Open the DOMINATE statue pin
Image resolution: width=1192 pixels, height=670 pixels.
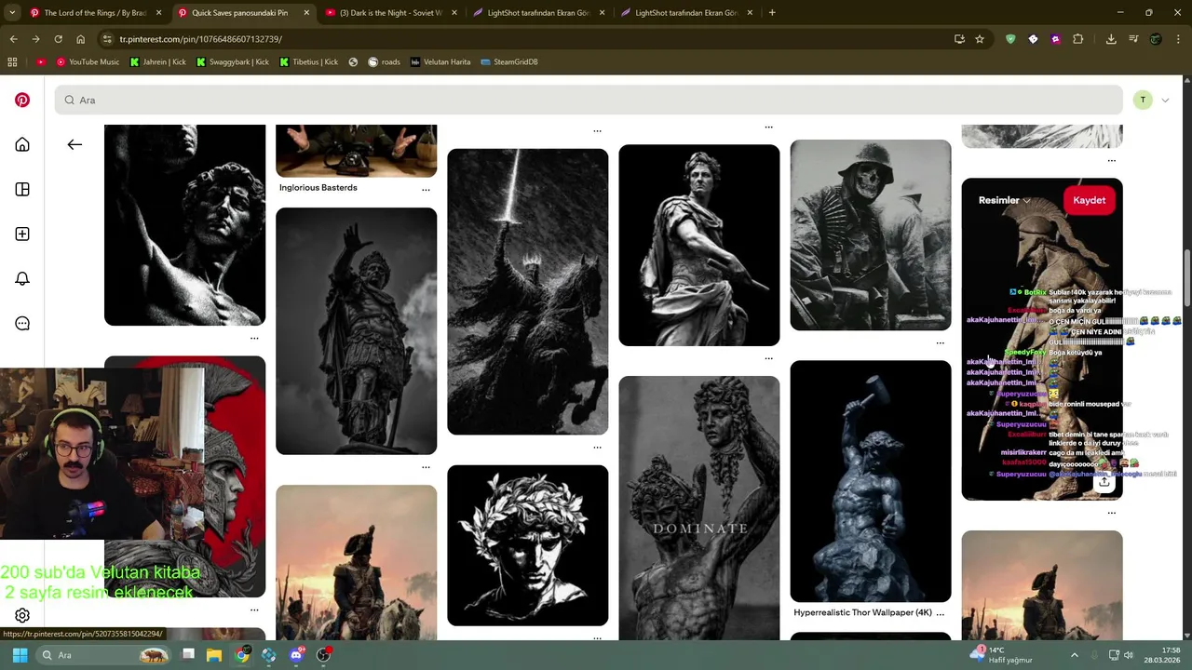(699, 508)
